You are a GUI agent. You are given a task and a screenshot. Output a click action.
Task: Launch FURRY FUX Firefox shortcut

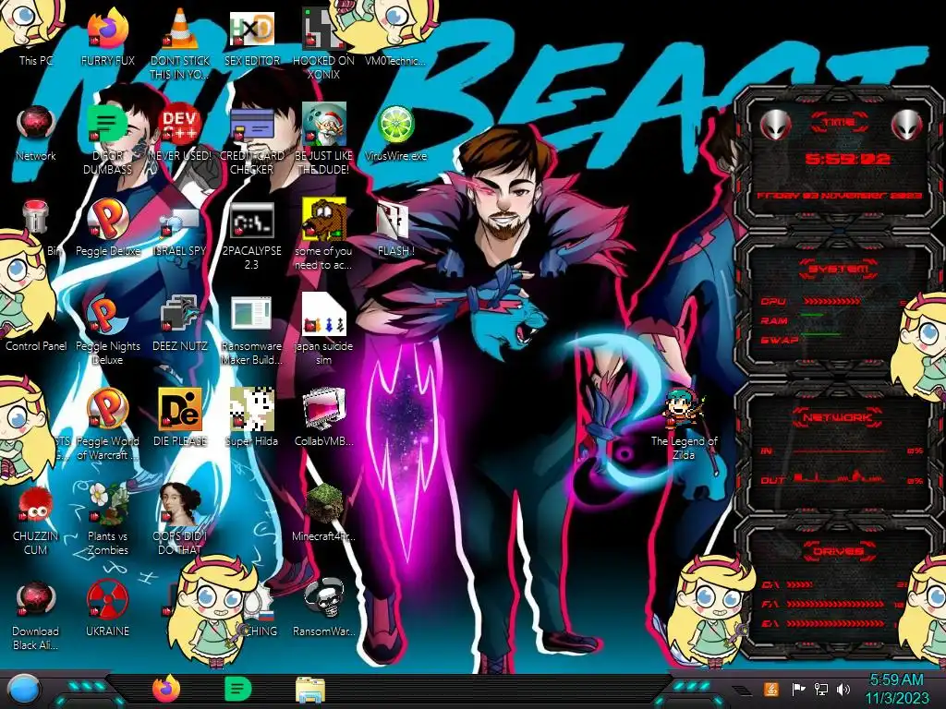pyautogui.click(x=107, y=36)
